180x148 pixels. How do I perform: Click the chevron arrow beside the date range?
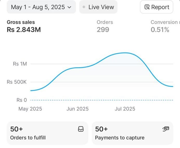pos(69,7)
